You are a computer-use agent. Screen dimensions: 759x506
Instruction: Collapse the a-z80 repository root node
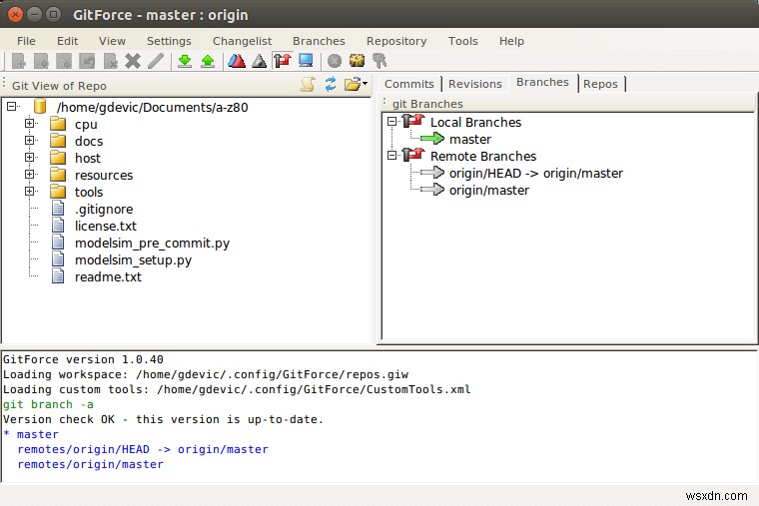(12, 107)
